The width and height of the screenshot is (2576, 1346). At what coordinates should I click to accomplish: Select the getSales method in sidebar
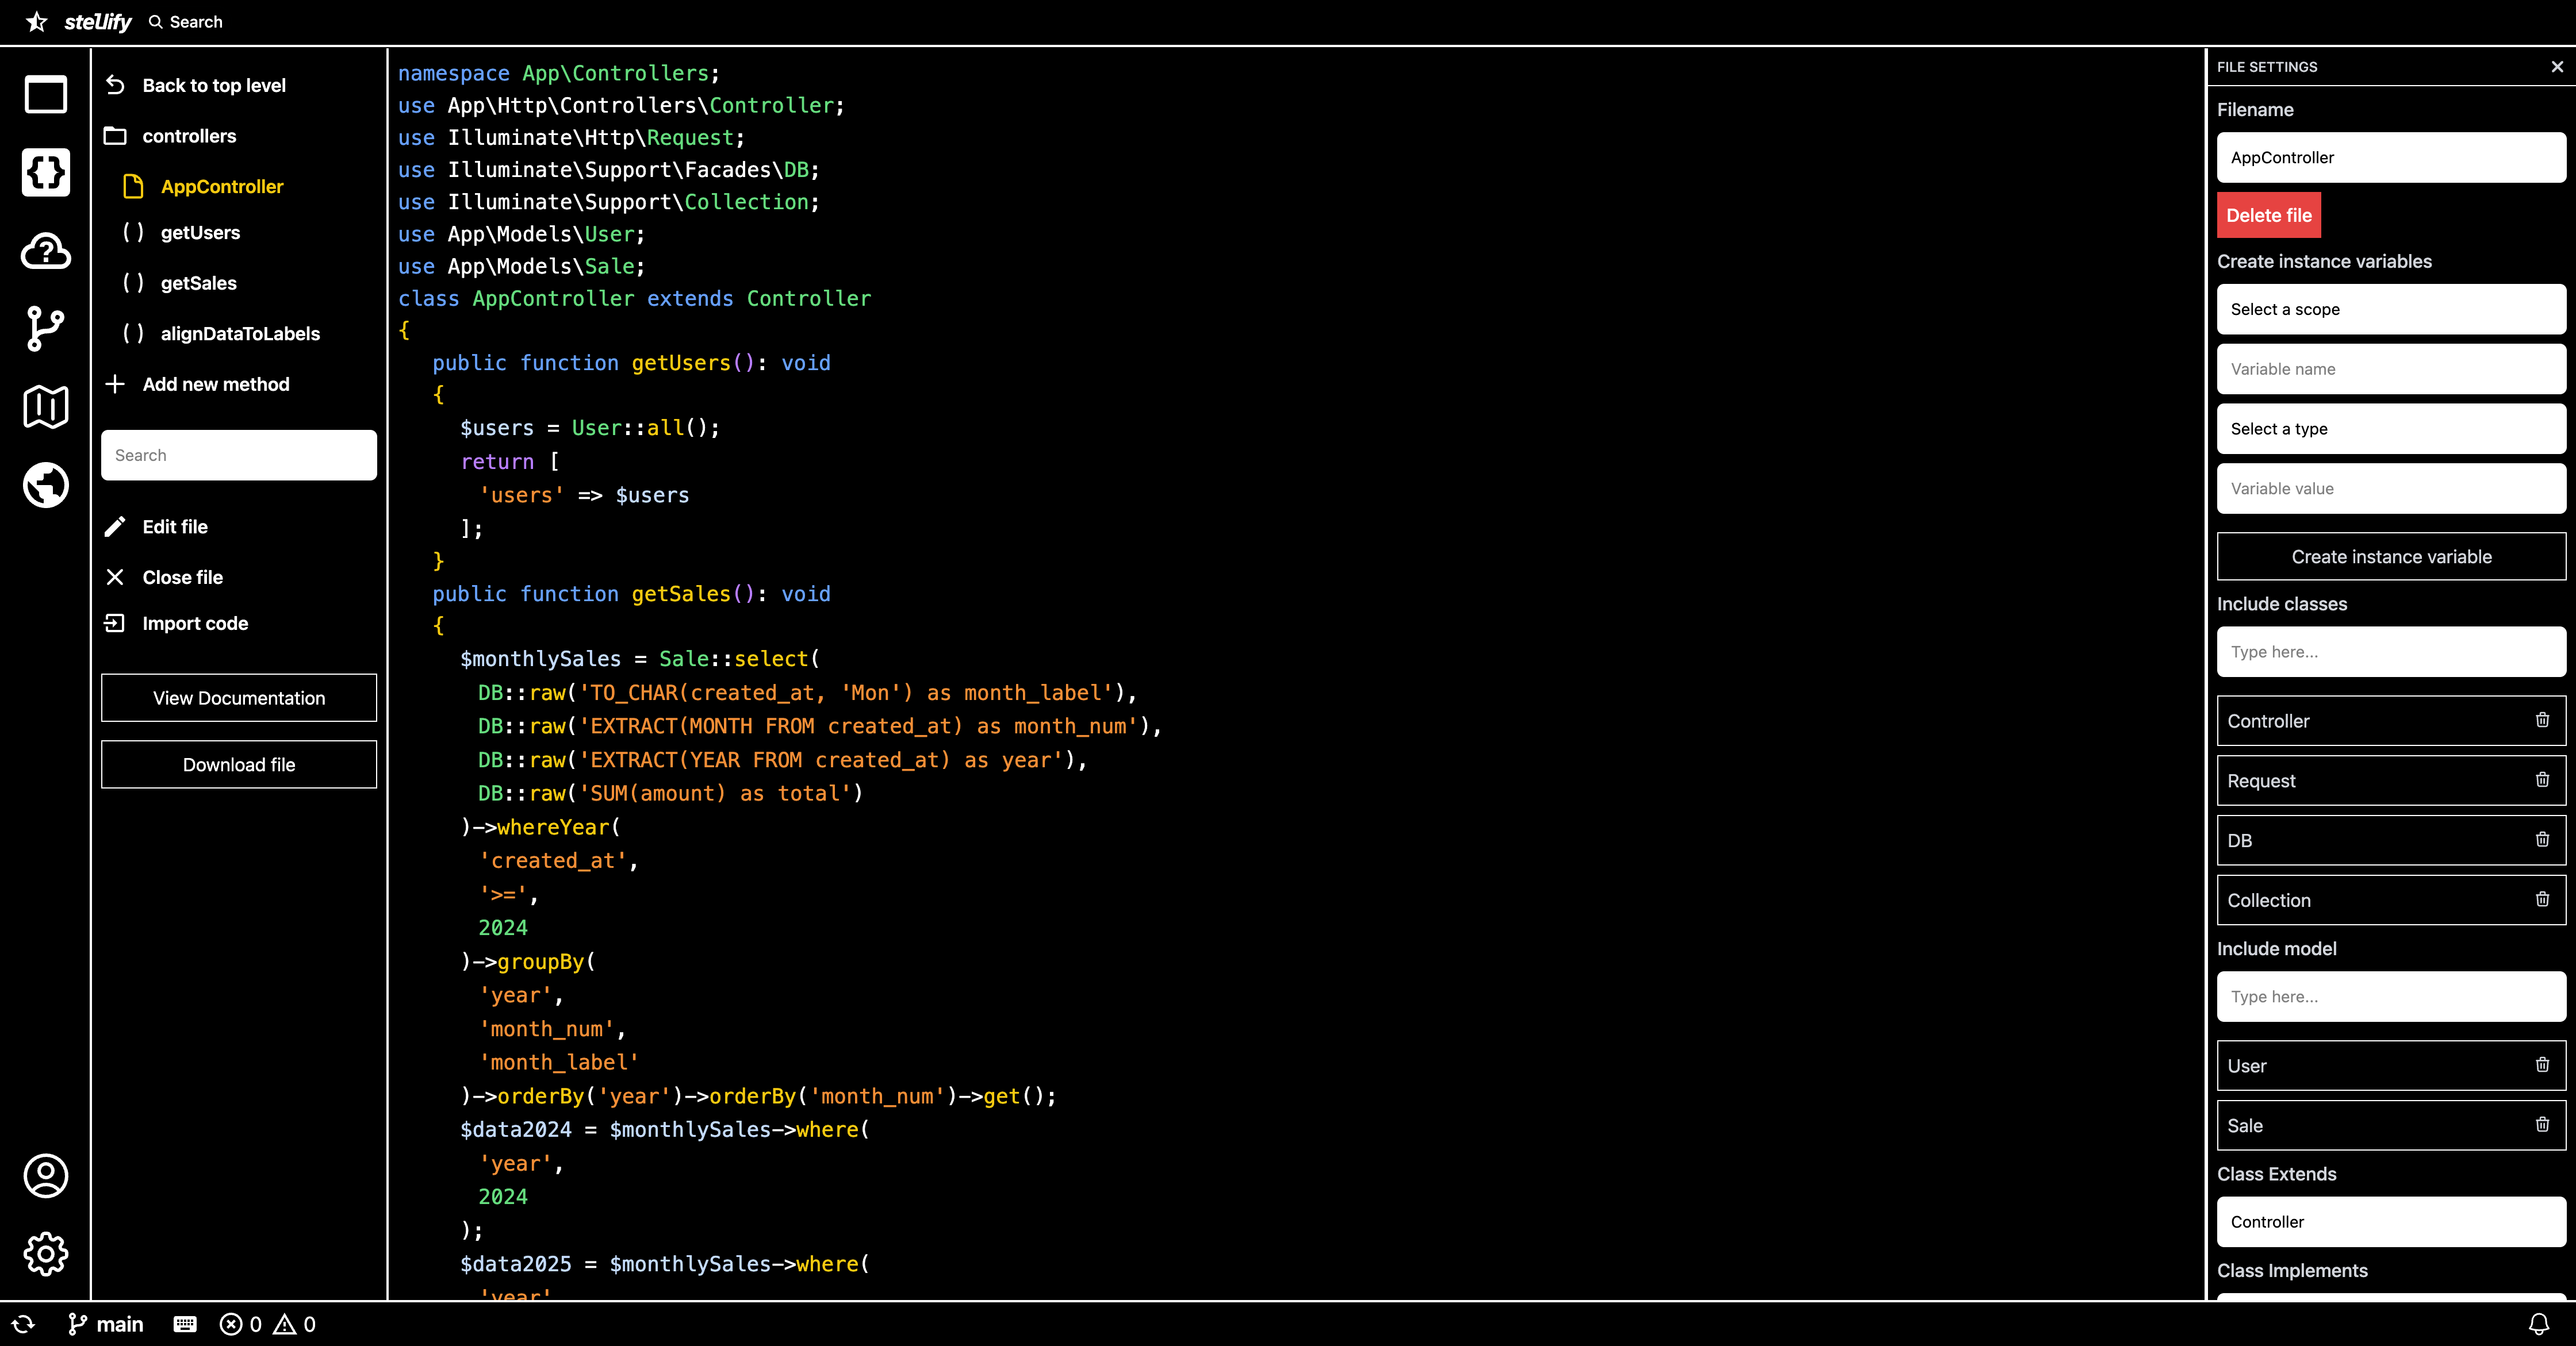(x=198, y=283)
